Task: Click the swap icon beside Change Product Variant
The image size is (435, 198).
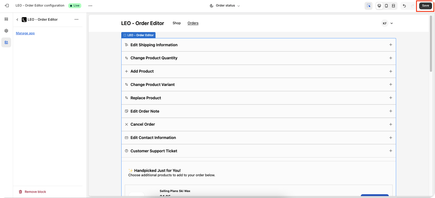Action: coord(126,85)
